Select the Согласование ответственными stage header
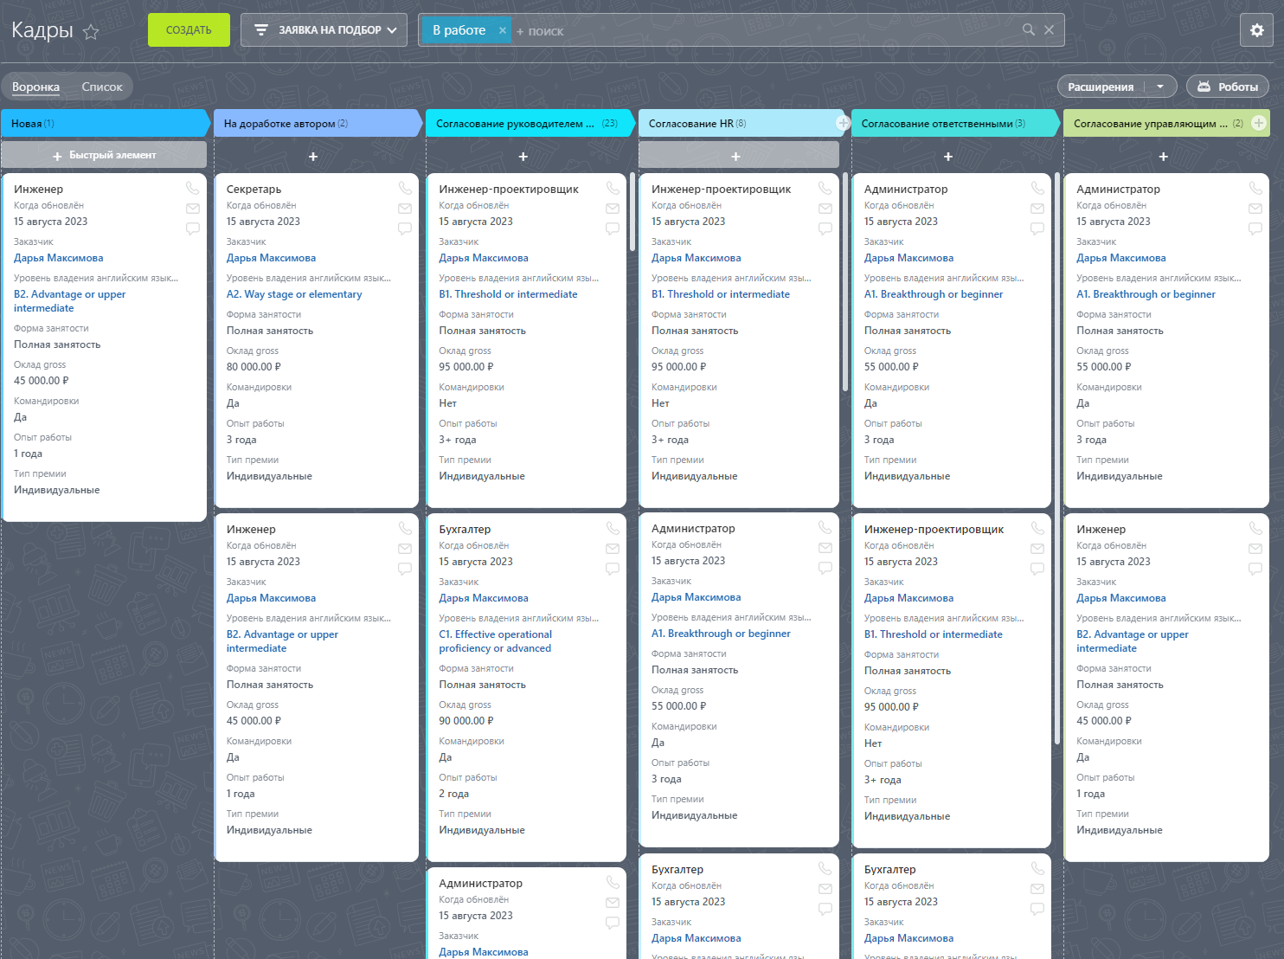The height and width of the screenshot is (959, 1284). coord(954,123)
